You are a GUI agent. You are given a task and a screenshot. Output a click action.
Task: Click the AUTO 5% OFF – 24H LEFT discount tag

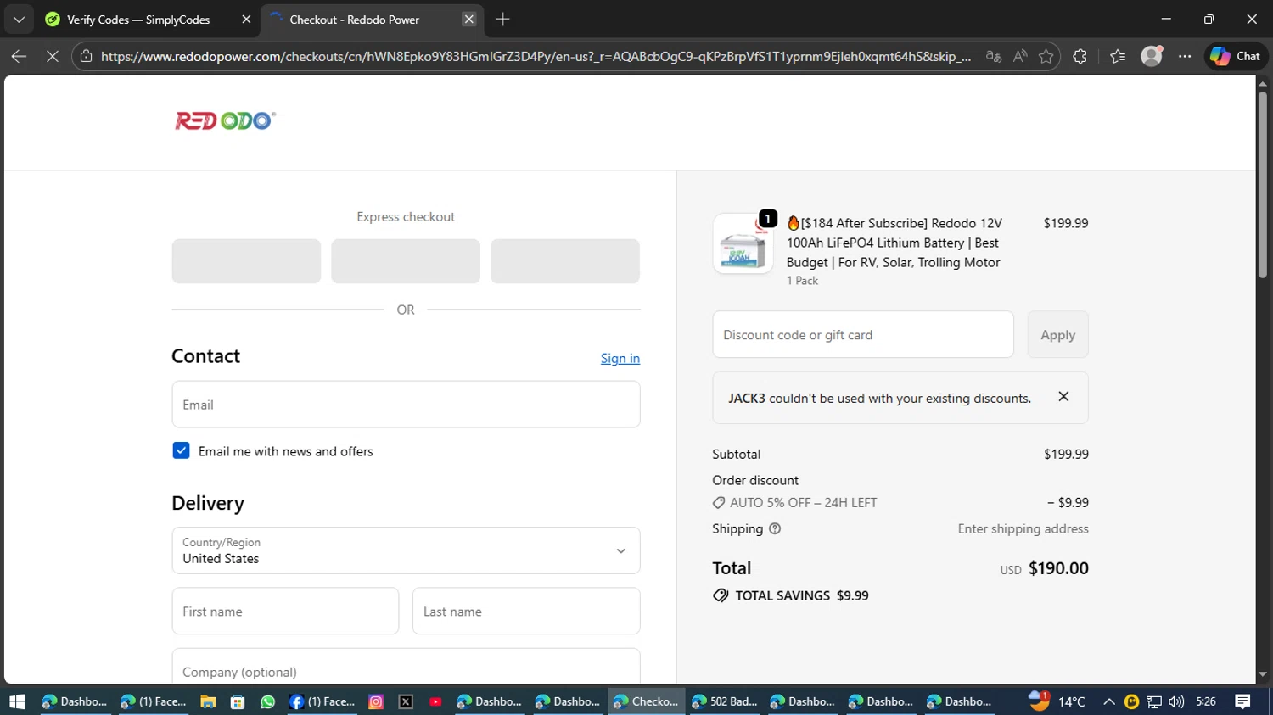794,502
